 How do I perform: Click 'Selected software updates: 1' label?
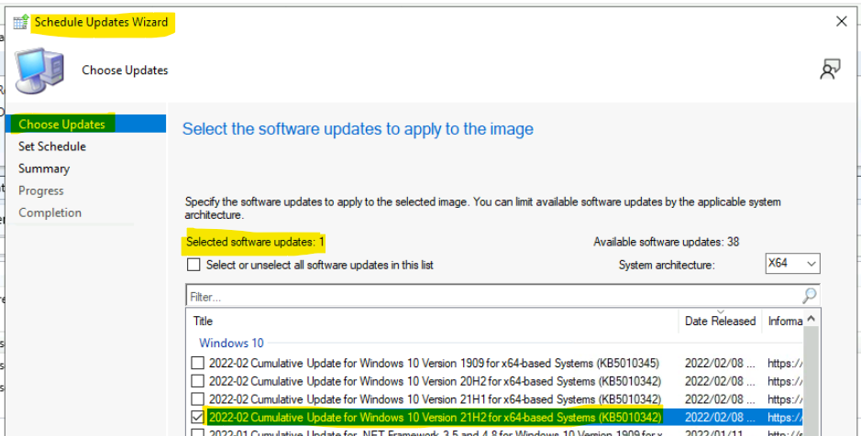(x=255, y=242)
